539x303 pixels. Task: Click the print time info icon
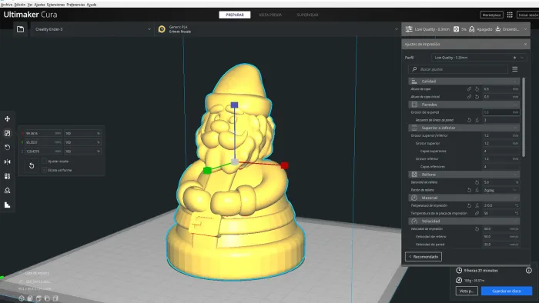(529, 271)
